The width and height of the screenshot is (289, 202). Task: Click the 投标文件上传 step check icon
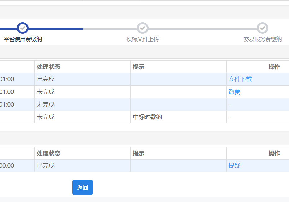(x=143, y=28)
